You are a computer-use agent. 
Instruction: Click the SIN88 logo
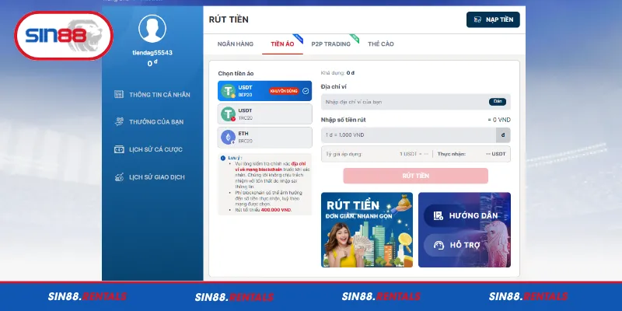[64, 36]
